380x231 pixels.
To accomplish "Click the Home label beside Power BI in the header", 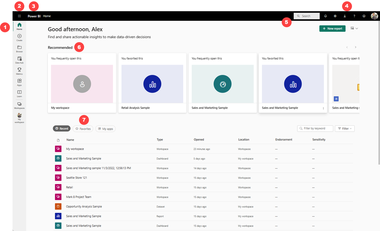I will [x=47, y=16].
